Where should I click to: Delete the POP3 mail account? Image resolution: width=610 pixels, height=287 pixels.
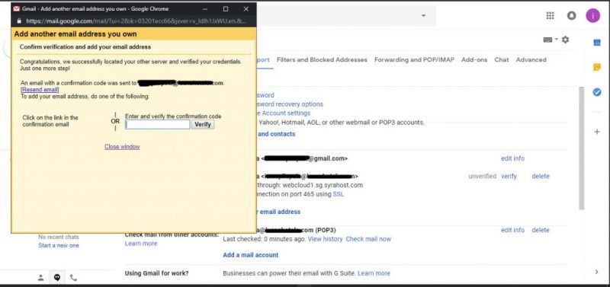pos(541,230)
